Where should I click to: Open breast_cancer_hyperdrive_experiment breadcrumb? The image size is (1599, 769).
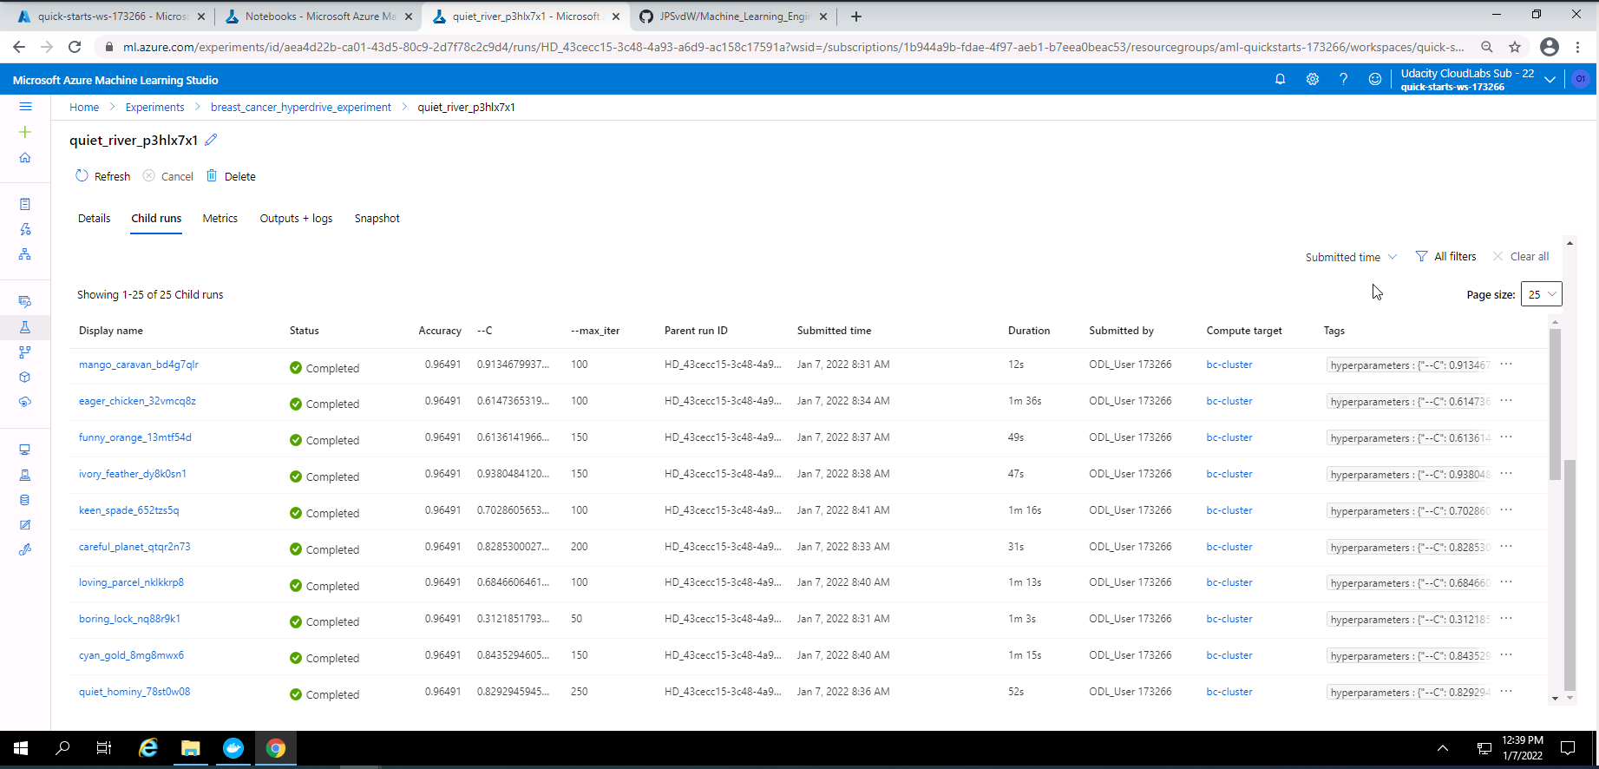tap(301, 108)
